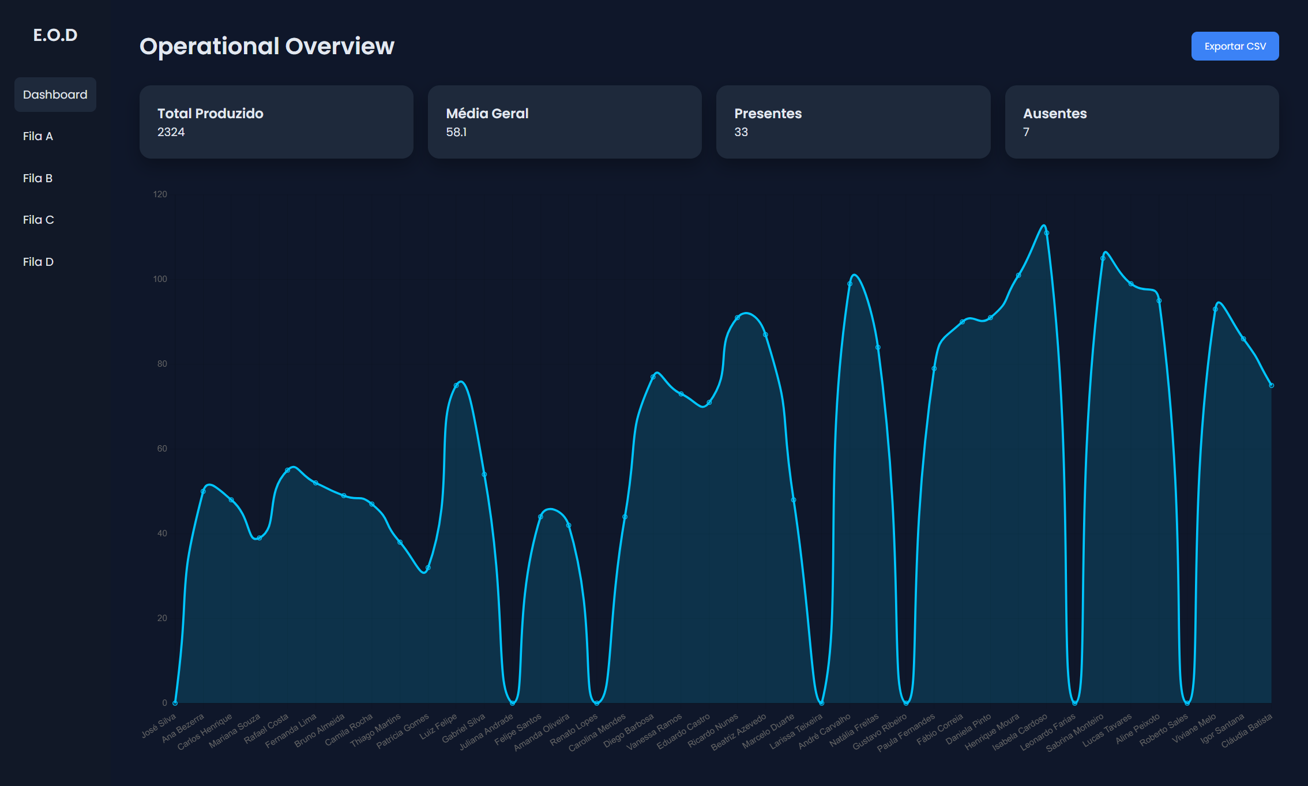Click the Exportar CSV button
Screen dimensions: 1308x786
[x=1235, y=46]
